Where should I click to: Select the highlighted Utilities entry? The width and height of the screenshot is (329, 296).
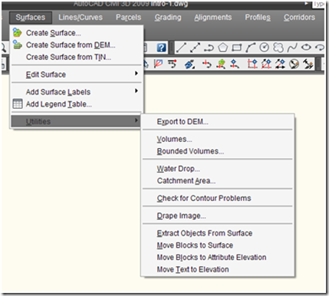76,121
